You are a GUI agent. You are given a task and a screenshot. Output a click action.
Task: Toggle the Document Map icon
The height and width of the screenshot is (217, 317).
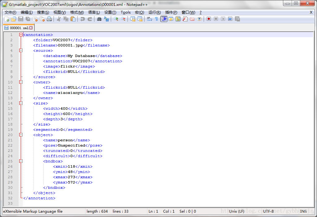(178, 19)
